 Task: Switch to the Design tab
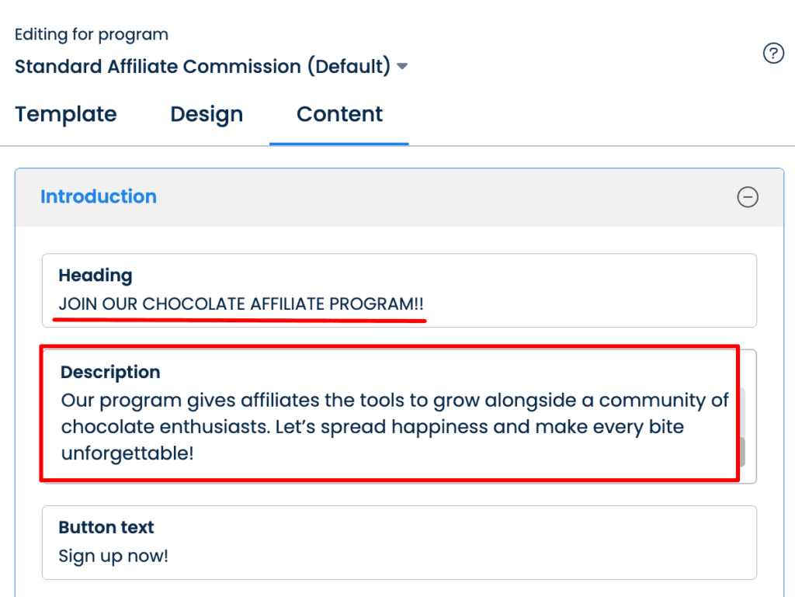[x=207, y=114]
